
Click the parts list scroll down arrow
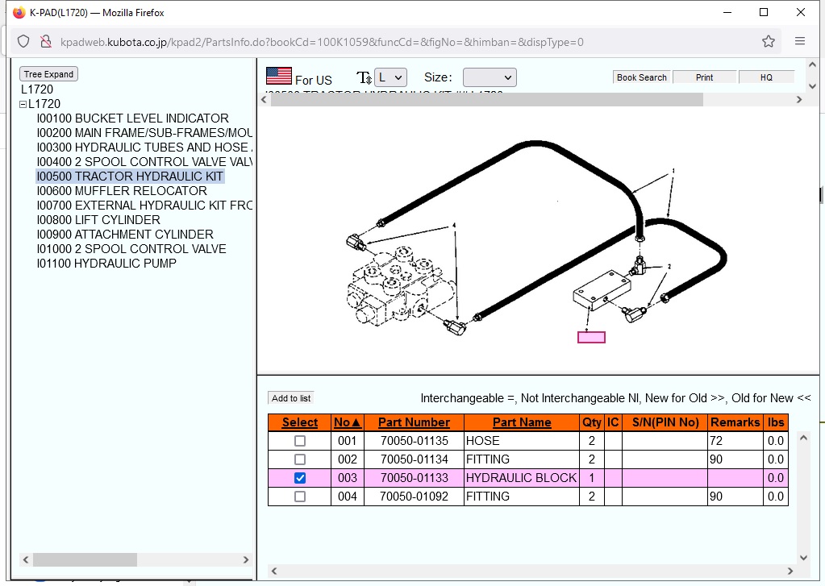pyautogui.click(x=803, y=558)
